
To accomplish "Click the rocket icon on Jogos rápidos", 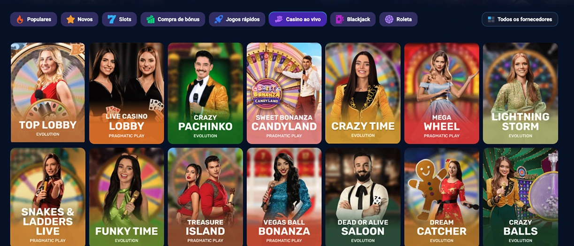I will (x=219, y=19).
